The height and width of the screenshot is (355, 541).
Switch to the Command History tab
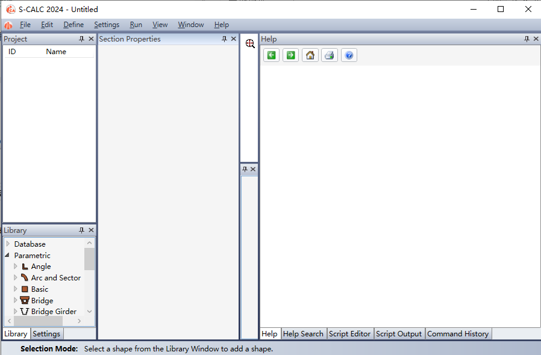[x=458, y=333]
